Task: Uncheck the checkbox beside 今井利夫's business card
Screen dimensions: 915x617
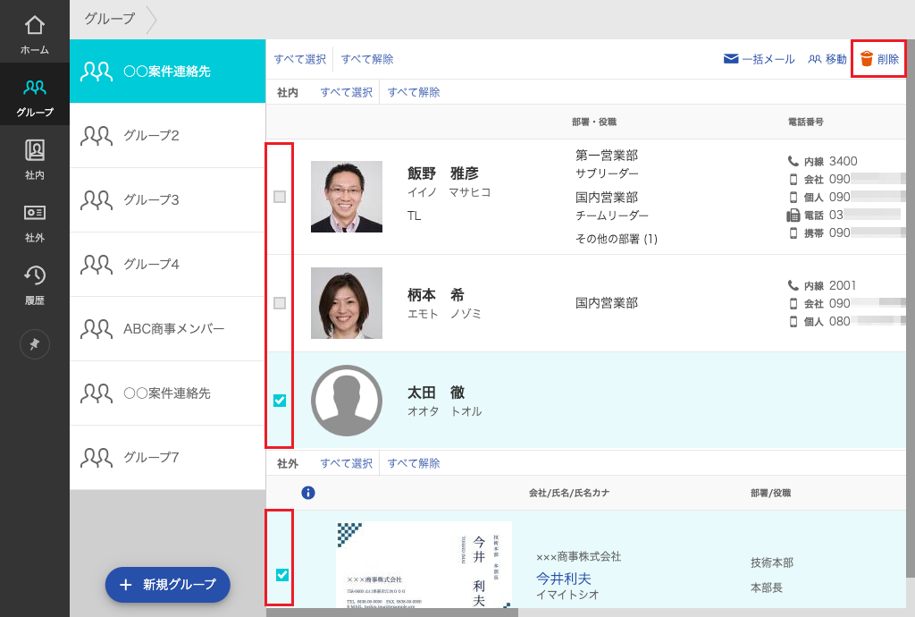Action: pyautogui.click(x=280, y=575)
